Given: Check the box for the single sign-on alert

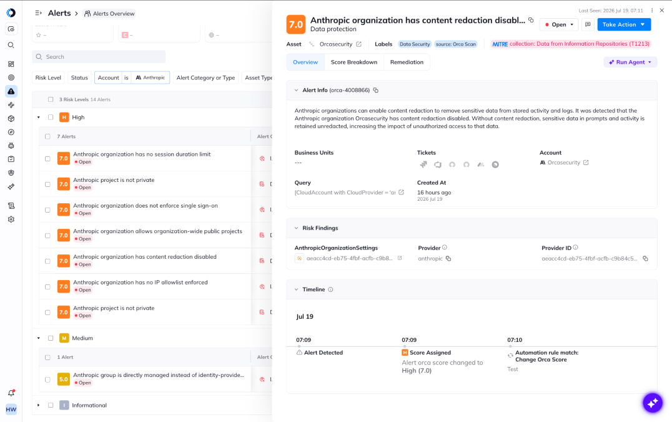Looking at the screenshot, I should click(47, 210).
